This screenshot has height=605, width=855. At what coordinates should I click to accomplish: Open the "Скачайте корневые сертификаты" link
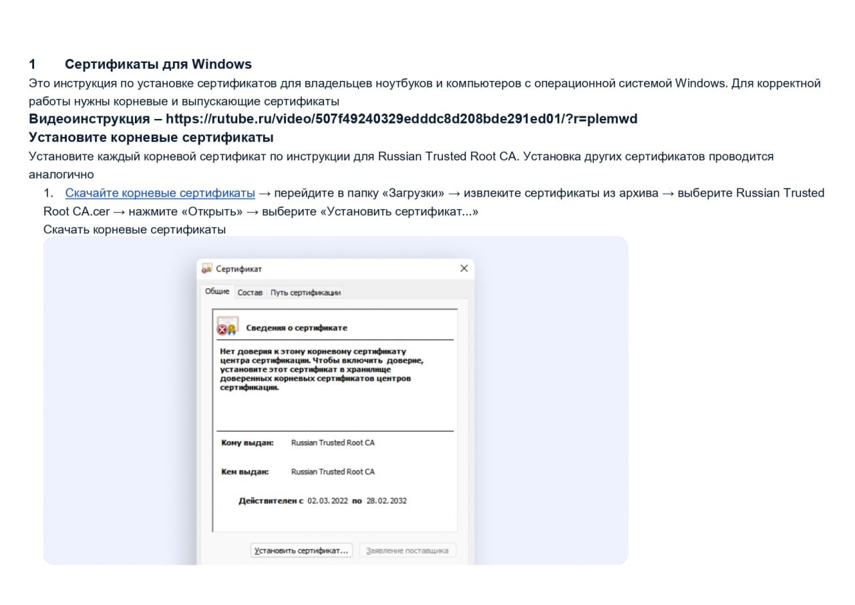(160, 193)
